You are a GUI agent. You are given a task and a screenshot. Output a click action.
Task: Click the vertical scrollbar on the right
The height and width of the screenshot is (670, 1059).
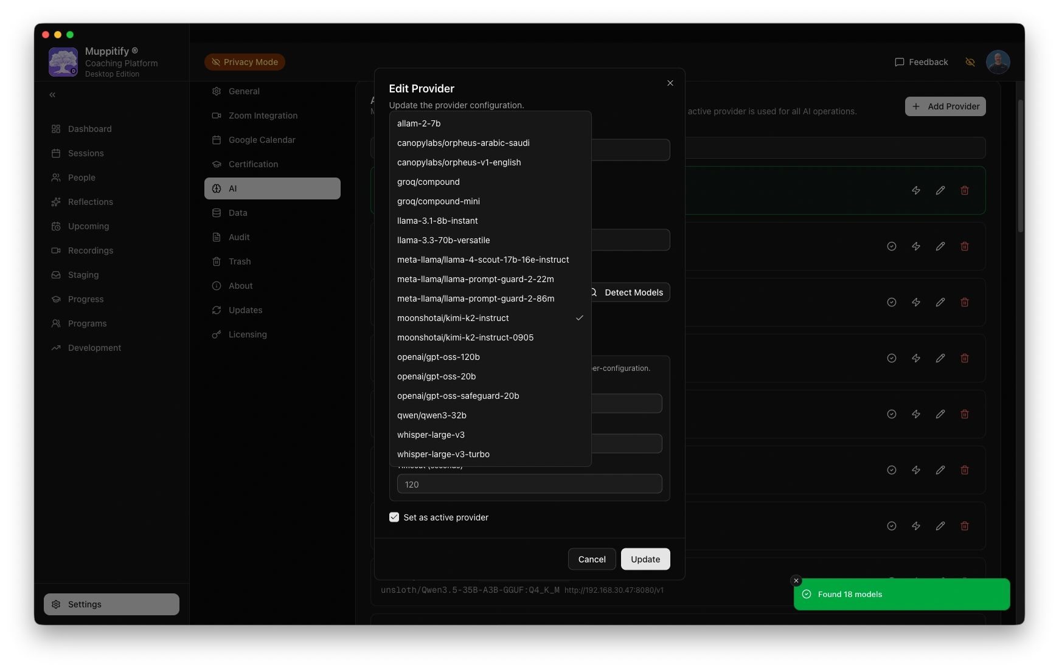coord(1020,165)
